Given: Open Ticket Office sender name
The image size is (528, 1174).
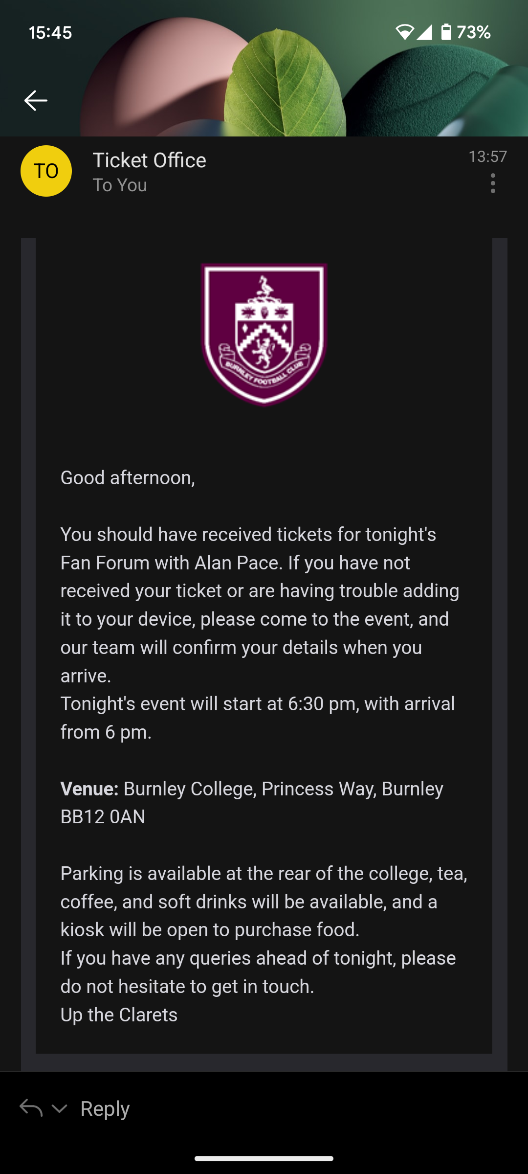Looking at the screenshot, I should click(149, 160).
